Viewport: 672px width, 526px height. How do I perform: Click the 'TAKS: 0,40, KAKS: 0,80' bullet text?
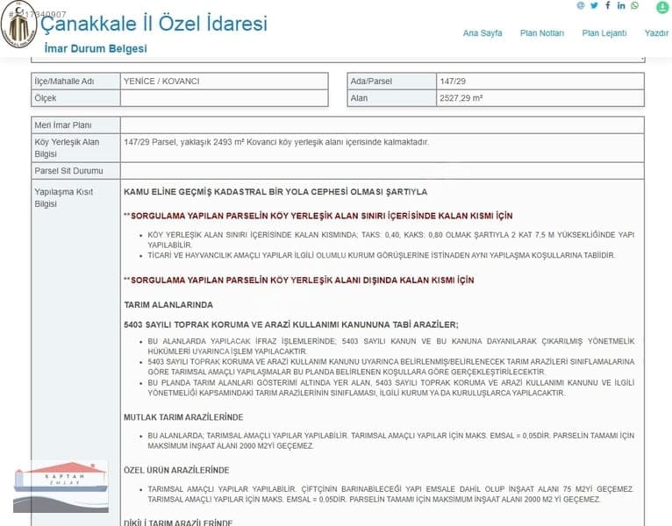pyautogui.click(x=391, y=240)
